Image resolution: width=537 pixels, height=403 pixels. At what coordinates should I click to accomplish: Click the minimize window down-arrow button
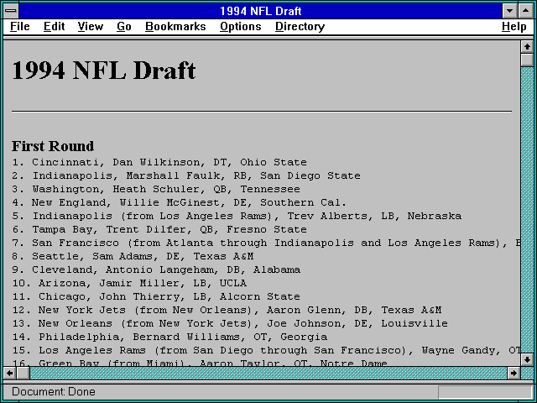click(509, 11)
